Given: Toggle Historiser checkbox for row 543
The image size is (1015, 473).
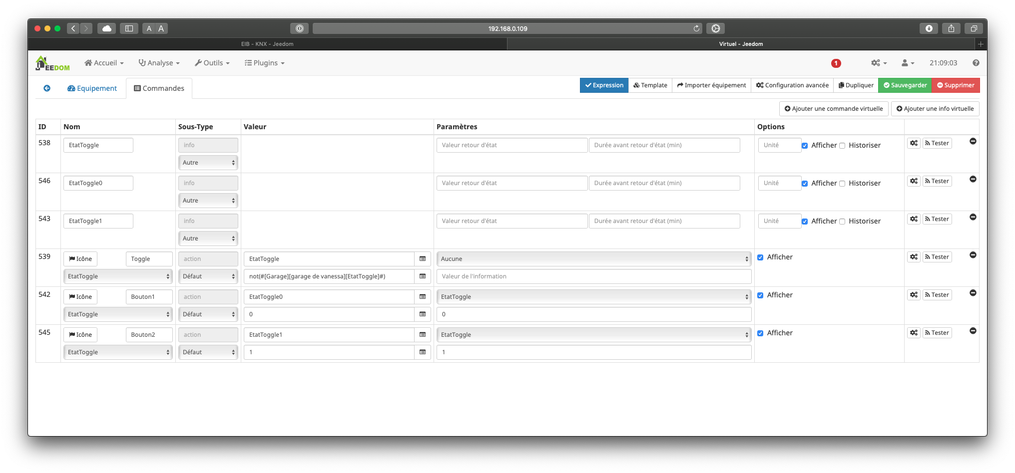Looking at the screenshot, I should point(842,222).
